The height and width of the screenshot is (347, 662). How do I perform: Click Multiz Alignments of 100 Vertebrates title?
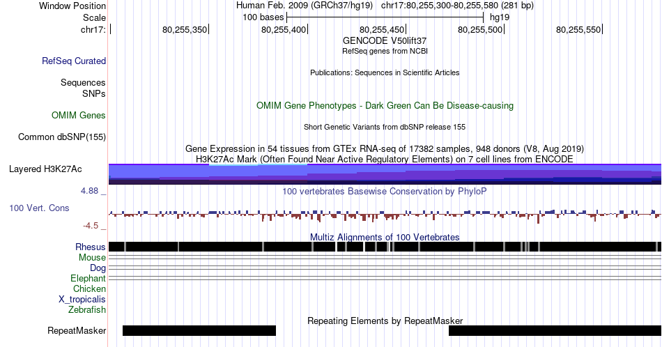[385, 237]
